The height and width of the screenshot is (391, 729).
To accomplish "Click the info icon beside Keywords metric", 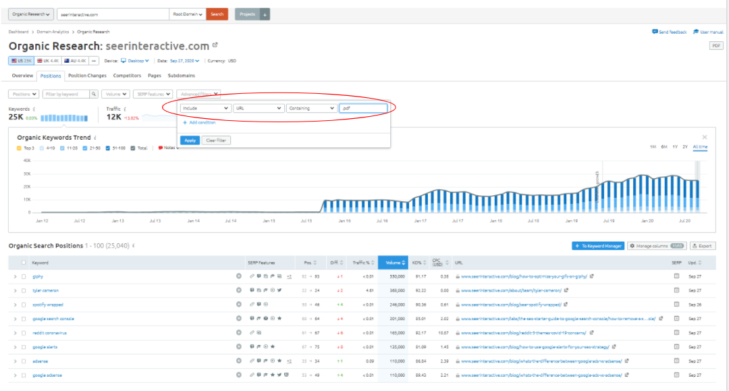I will [x=34, y=108].
